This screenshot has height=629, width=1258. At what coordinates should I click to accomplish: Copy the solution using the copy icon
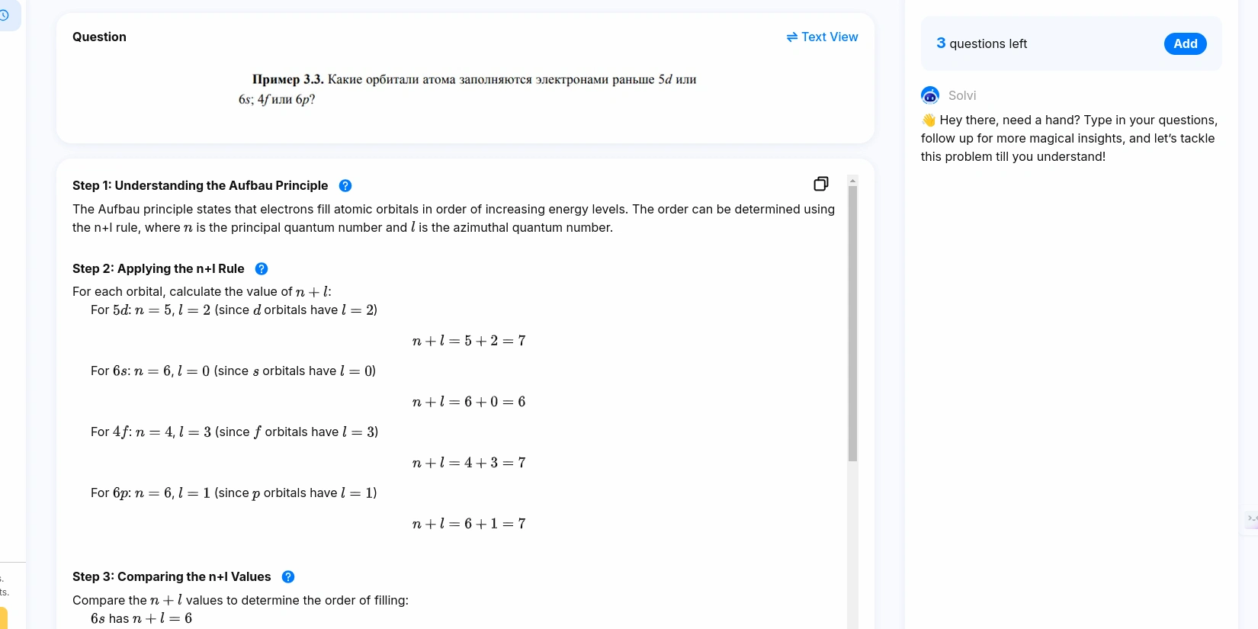(821, 184)
